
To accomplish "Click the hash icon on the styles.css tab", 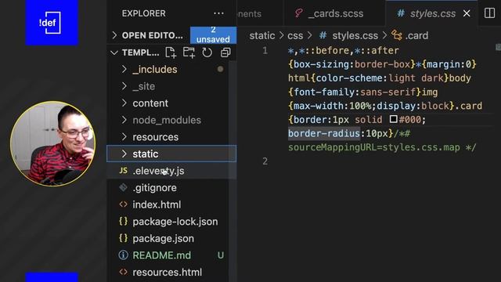I will pyautogui.click(x=401, y=13).
